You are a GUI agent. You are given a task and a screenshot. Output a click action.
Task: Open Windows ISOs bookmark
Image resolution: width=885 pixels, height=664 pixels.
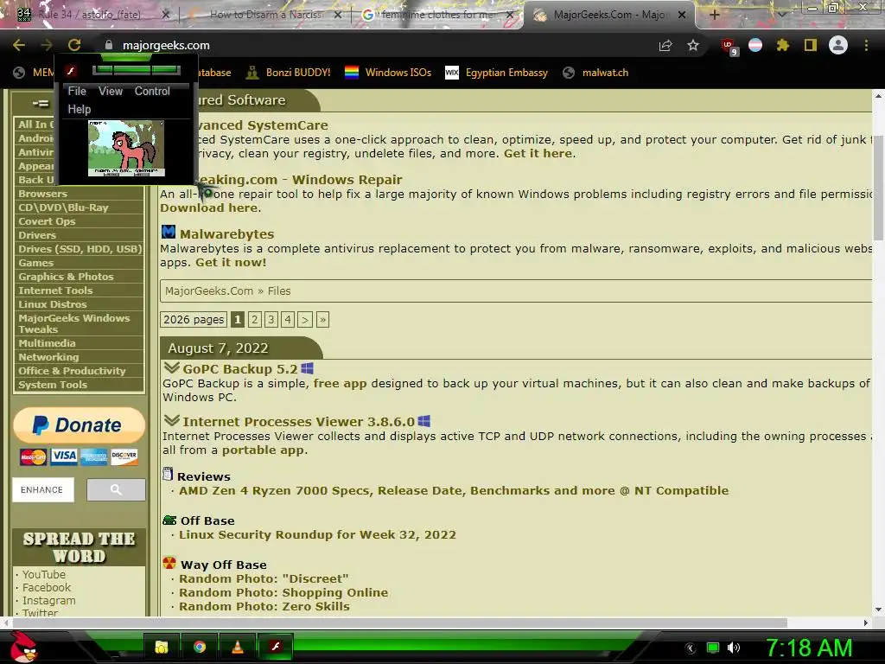tap(388, 73)
